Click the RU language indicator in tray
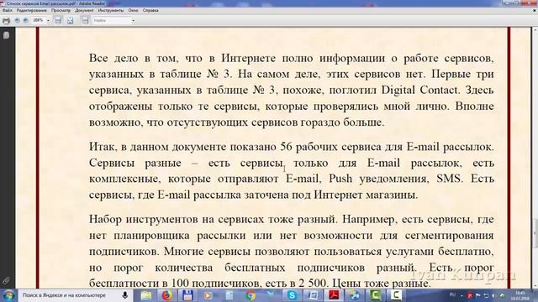The image size is (538, 302). 452,294
